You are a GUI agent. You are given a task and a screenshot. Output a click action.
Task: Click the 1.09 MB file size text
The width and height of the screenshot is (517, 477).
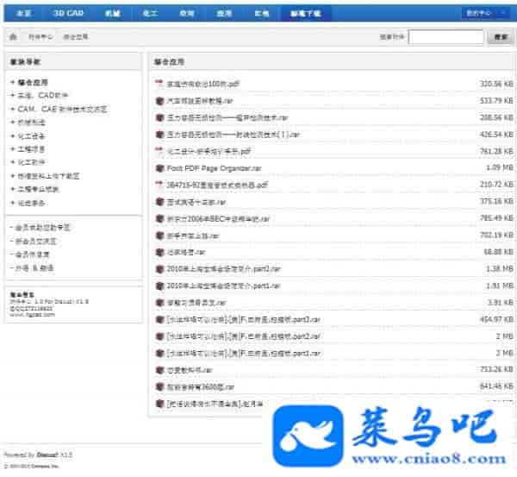click(499, 167)
